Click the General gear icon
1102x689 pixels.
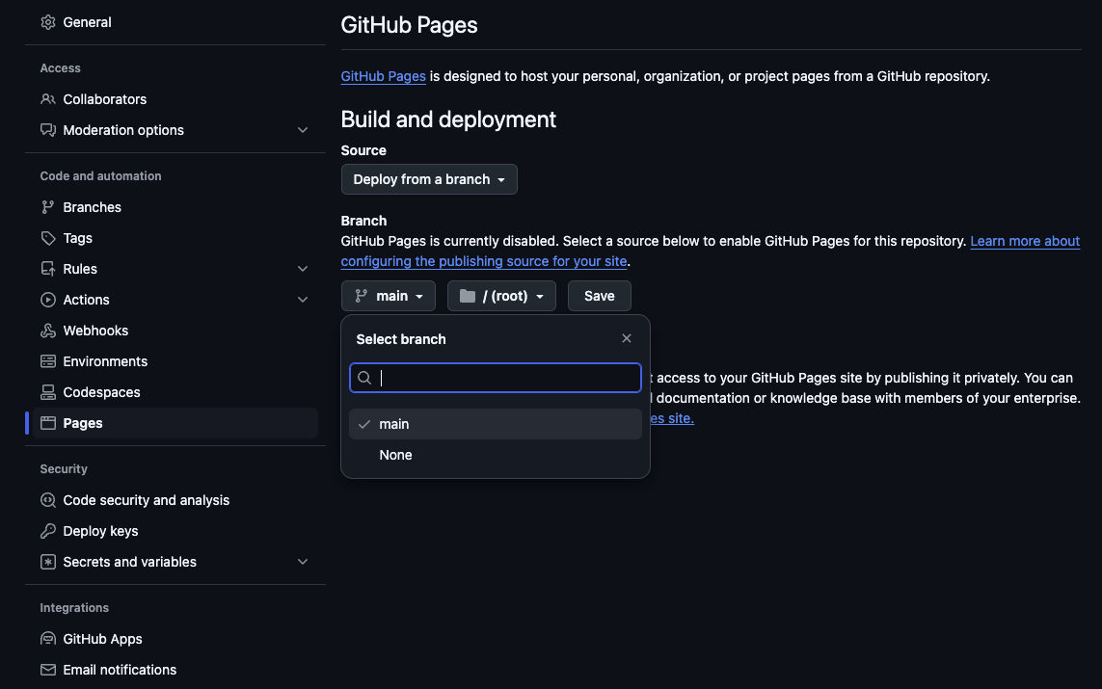48,22
